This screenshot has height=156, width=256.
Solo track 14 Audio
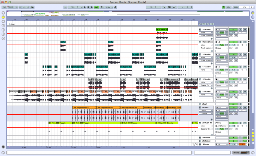coord(240,30)
